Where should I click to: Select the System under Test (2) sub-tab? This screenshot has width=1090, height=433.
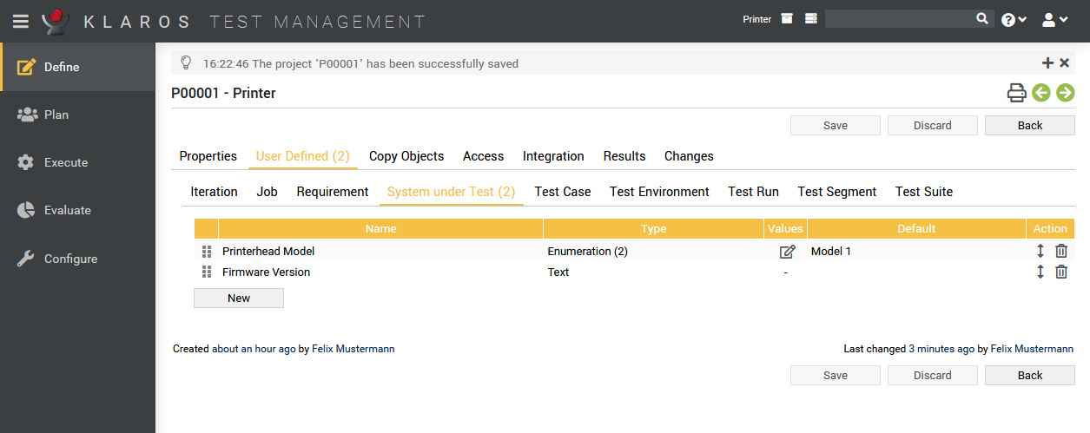(452, 192)
